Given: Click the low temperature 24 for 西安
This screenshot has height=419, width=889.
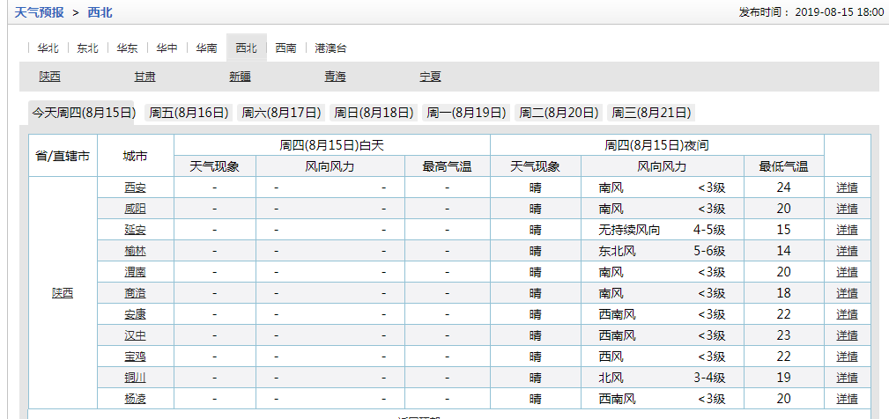Looking at the screenshot, I should coord(783,187).
